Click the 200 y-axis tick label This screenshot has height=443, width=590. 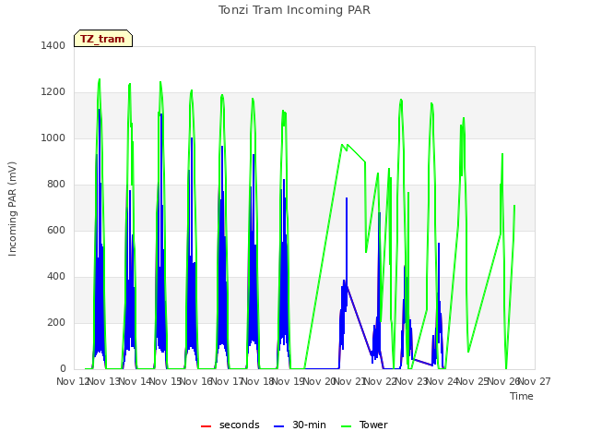point(56,322)
